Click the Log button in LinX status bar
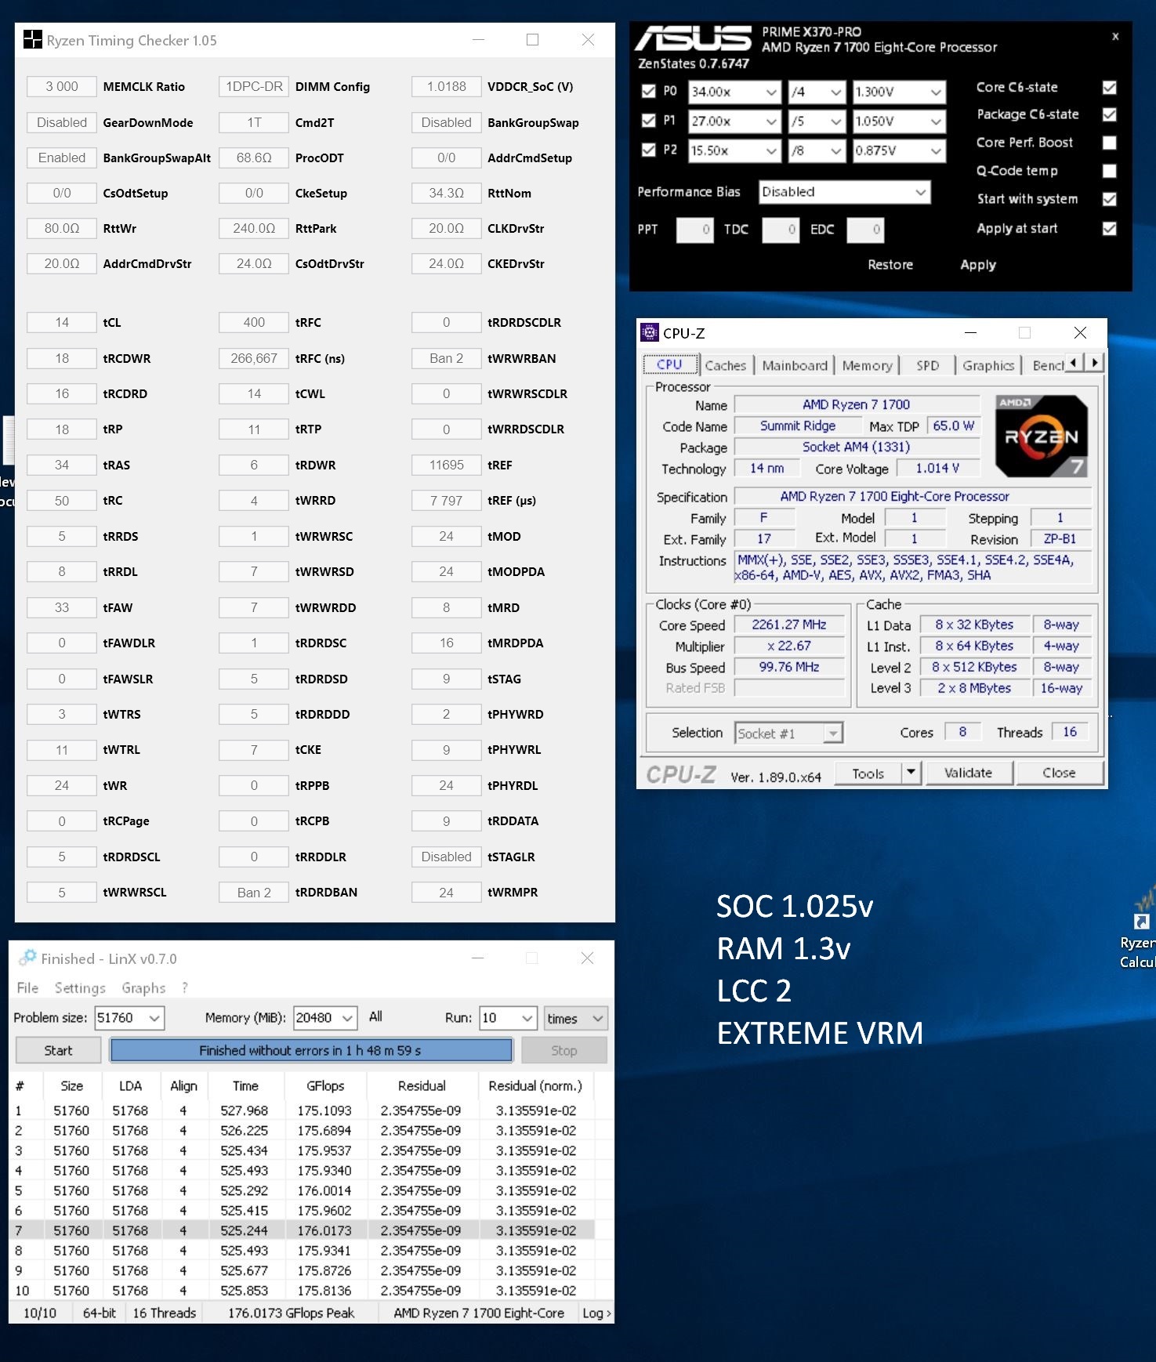This screenshot has width=1156, height=1362. [596, 1313]
